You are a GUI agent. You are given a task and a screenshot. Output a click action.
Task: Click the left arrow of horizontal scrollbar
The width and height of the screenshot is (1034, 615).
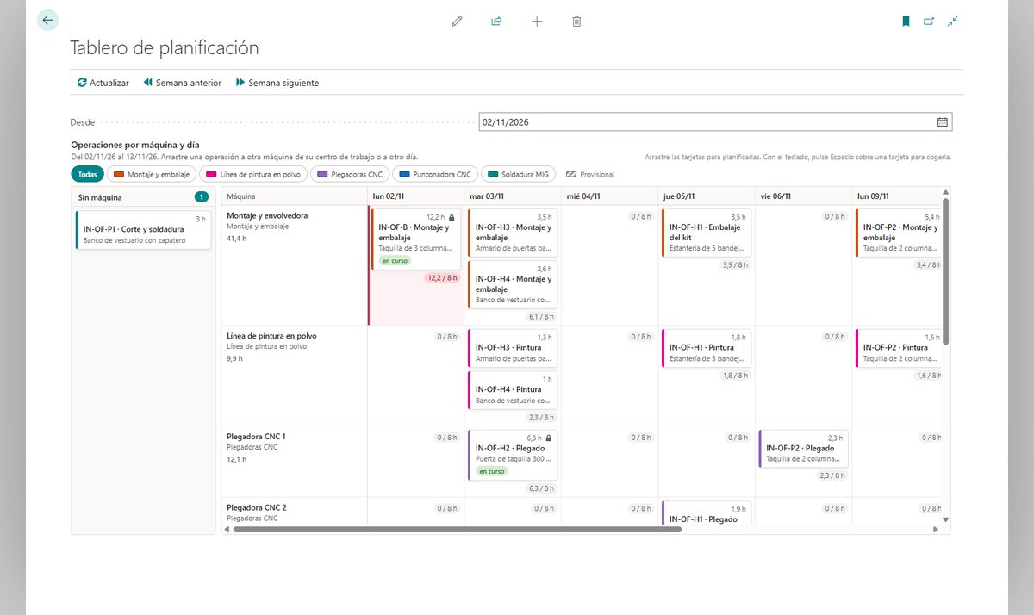point(227,530)
